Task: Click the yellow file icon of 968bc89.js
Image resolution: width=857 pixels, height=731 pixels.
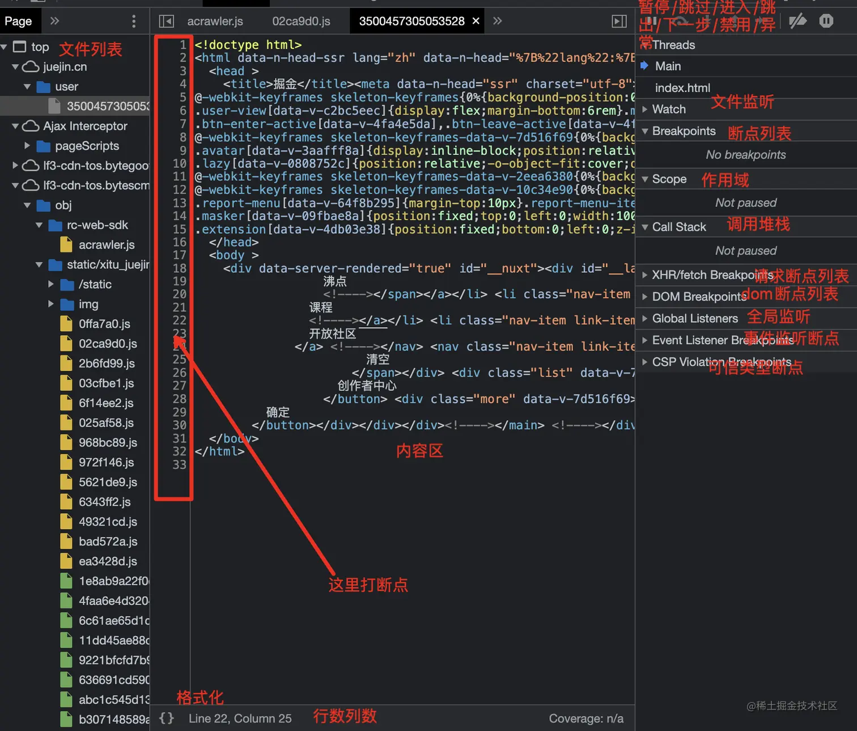Action: 66,442
